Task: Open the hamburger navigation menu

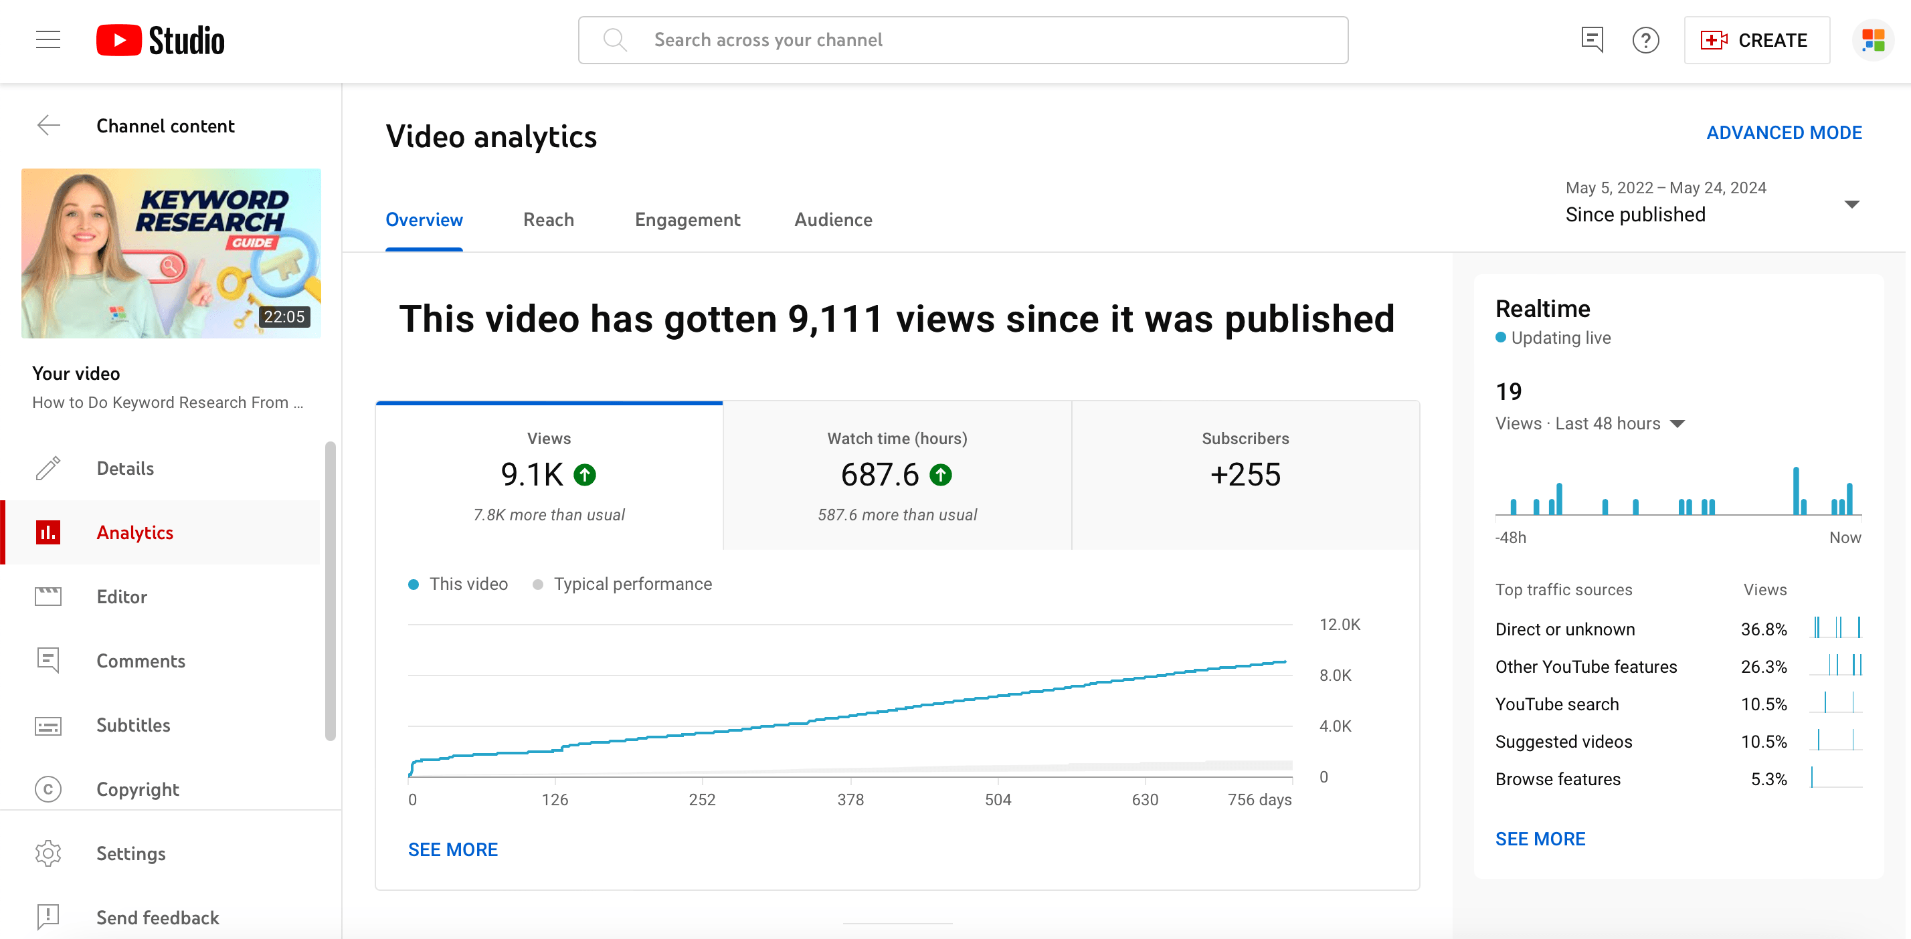Action: coord(48,40)
